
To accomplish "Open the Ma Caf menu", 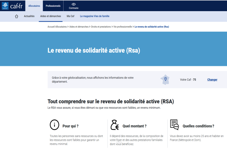I will click(71, 16).
